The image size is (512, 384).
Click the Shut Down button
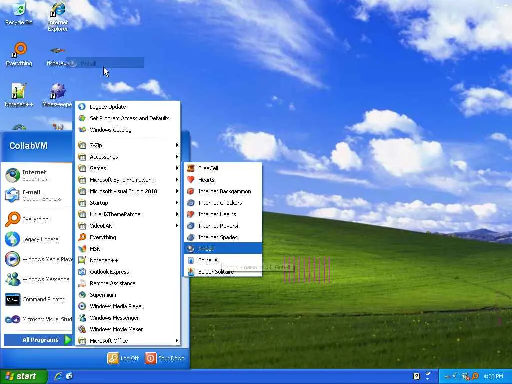coord(165,358)
